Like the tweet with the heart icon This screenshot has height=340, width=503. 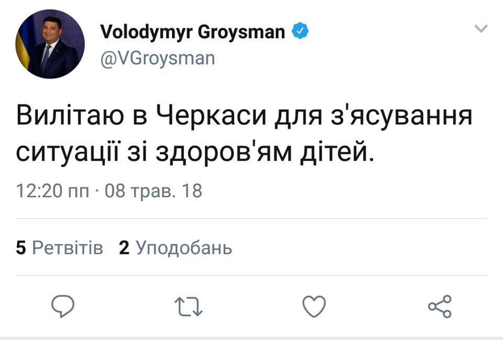pyautogui.click(x=314, y=306)
